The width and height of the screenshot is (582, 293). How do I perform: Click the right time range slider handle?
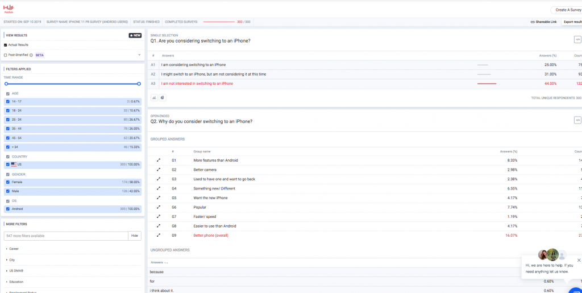tap(139, 84)
